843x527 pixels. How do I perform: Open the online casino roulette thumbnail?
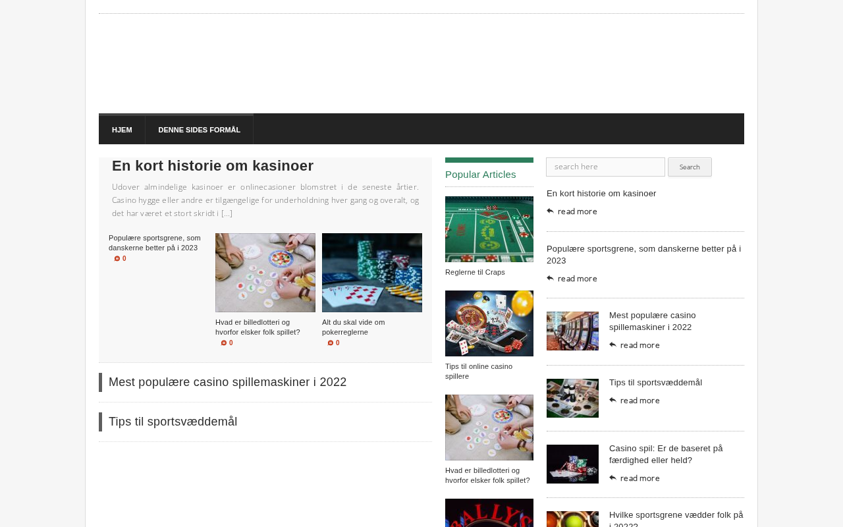pos(489,323)
